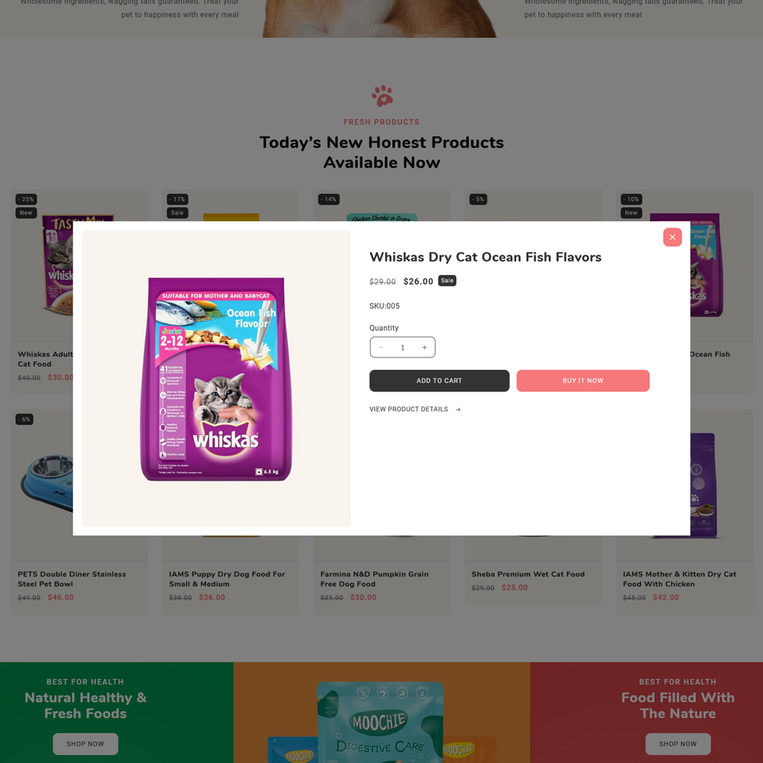Image resolution: width=763 pixels, height=763 pixels.
Task: Click the Whiskas Ocean Fish bag image
Action: [x=216, y=379]
